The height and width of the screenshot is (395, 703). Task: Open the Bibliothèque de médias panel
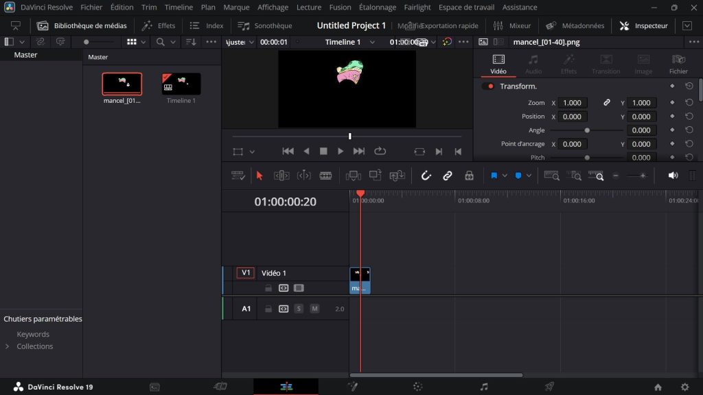click(82, 26)
